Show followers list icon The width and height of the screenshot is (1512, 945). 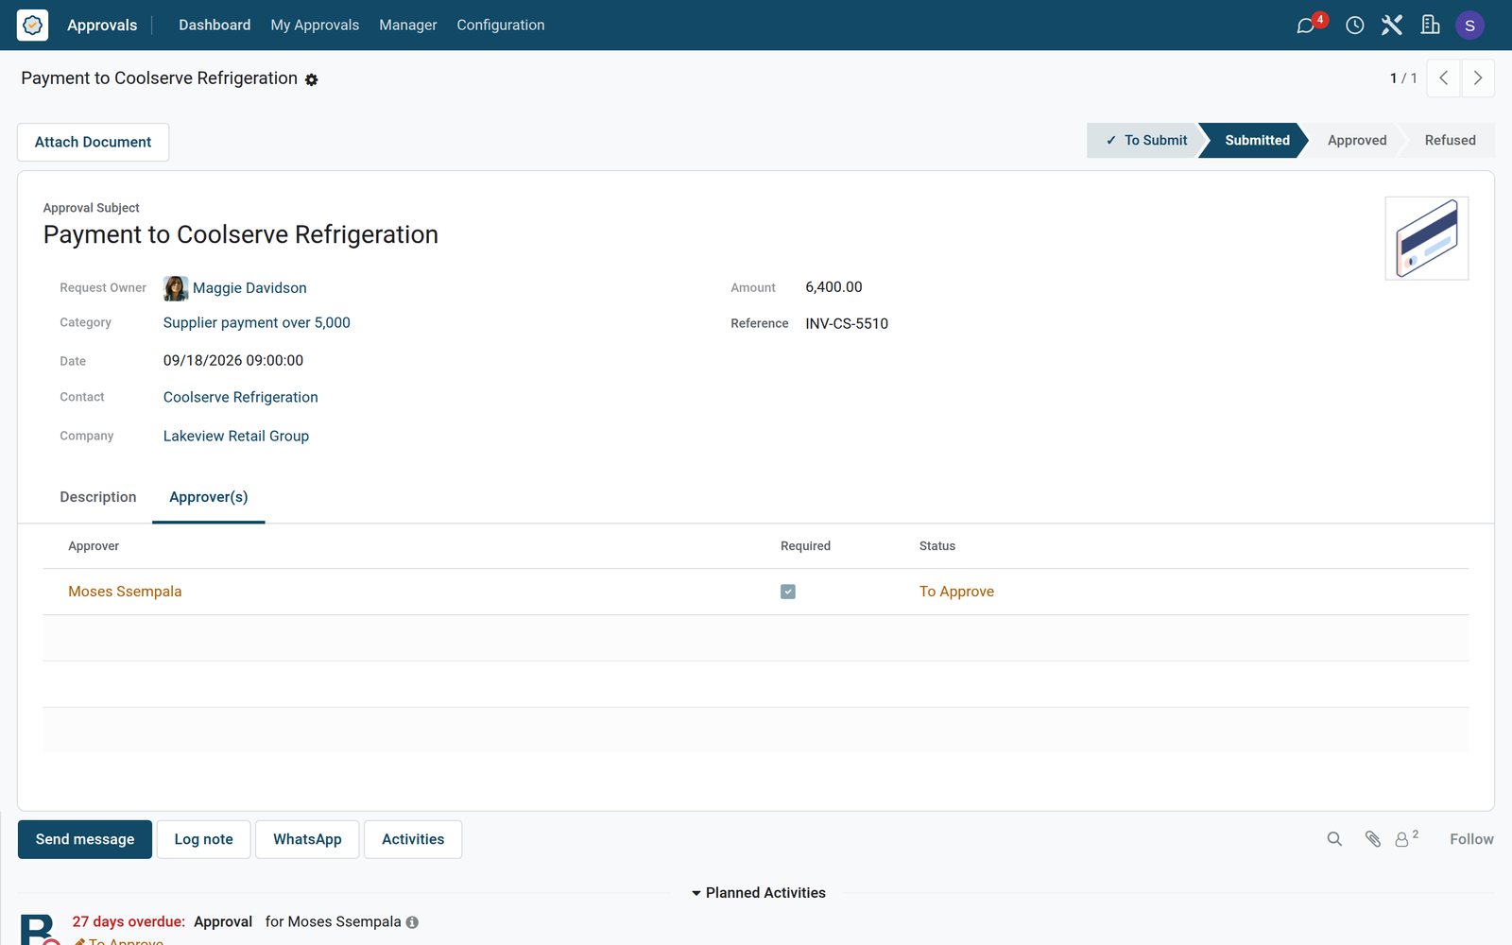click(1406, 838)
